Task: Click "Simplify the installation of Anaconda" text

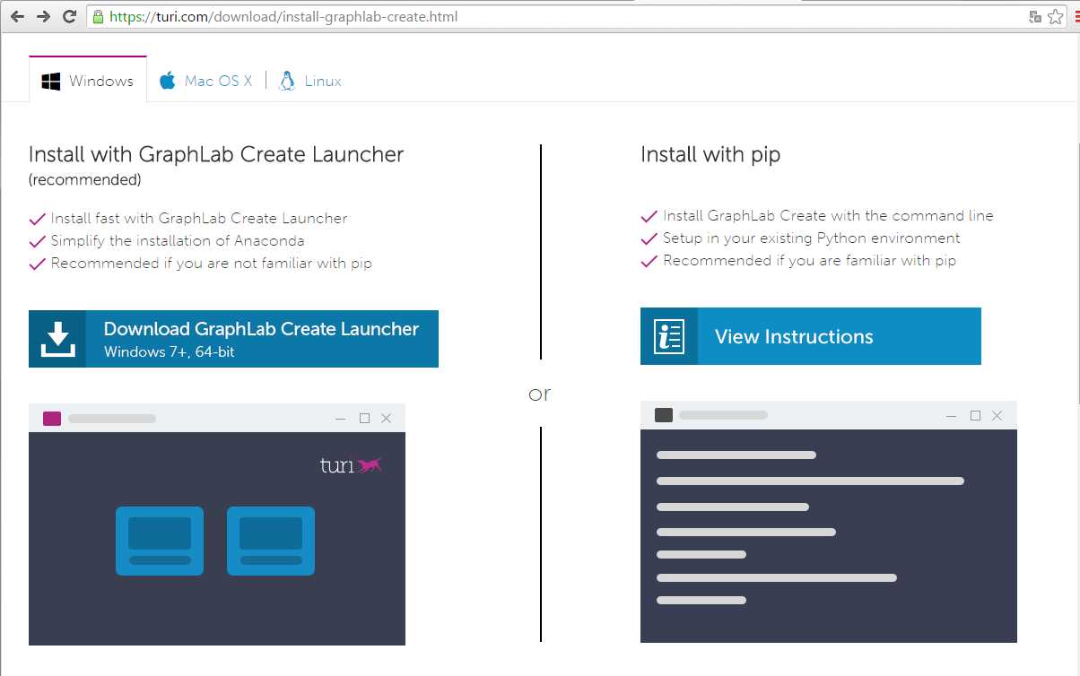Action: [178, 240]
